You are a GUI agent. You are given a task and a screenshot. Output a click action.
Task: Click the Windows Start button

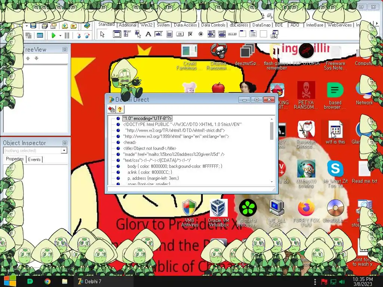point(10,281)
